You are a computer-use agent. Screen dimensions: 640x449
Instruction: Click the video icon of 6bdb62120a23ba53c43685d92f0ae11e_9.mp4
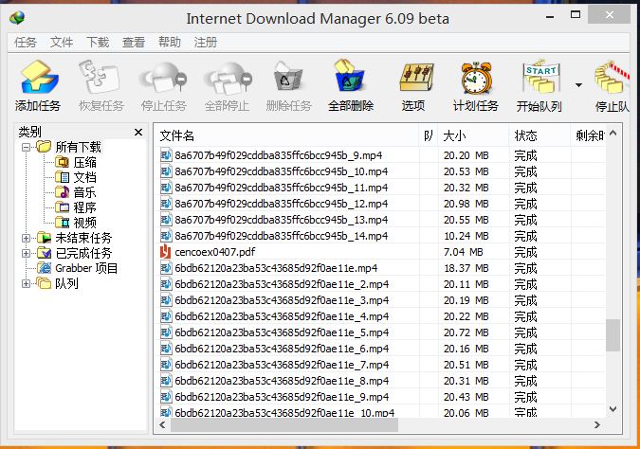pyautogui.click(x=166, y=397)
